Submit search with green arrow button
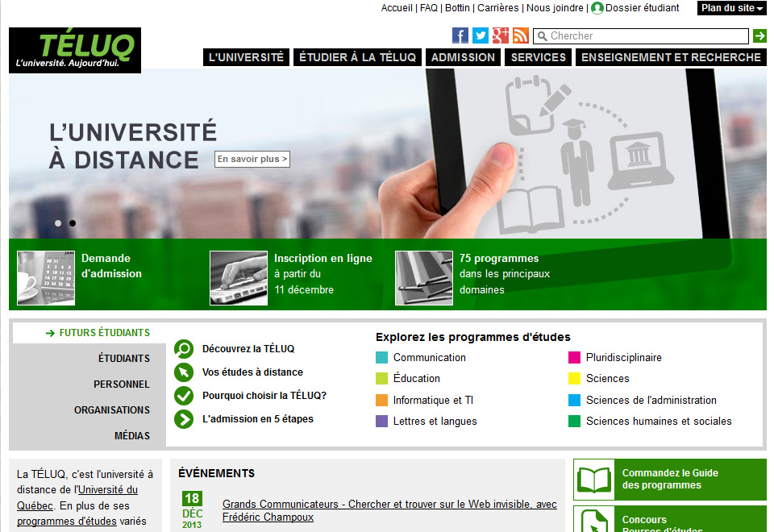 [759, 35]
